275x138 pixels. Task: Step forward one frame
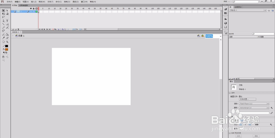(x=47, y=29)
